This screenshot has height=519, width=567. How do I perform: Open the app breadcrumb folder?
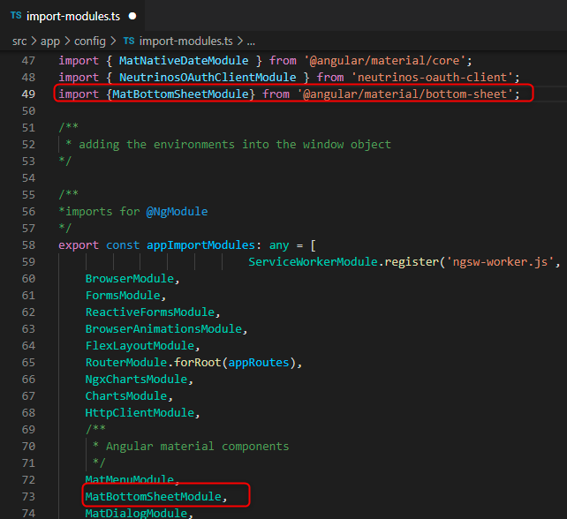(x=50, y=41)
